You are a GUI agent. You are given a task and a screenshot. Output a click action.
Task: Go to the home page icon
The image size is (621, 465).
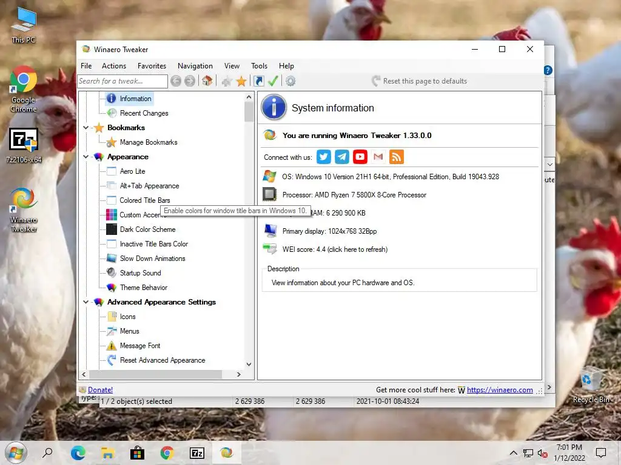tap(207, 81)
